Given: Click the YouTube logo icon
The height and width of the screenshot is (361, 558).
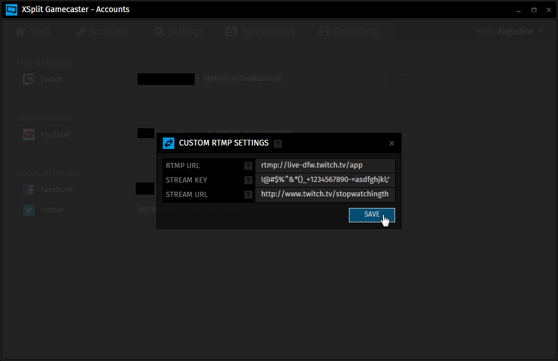Looking at the screenshot, I should click(x=29, y=135).
